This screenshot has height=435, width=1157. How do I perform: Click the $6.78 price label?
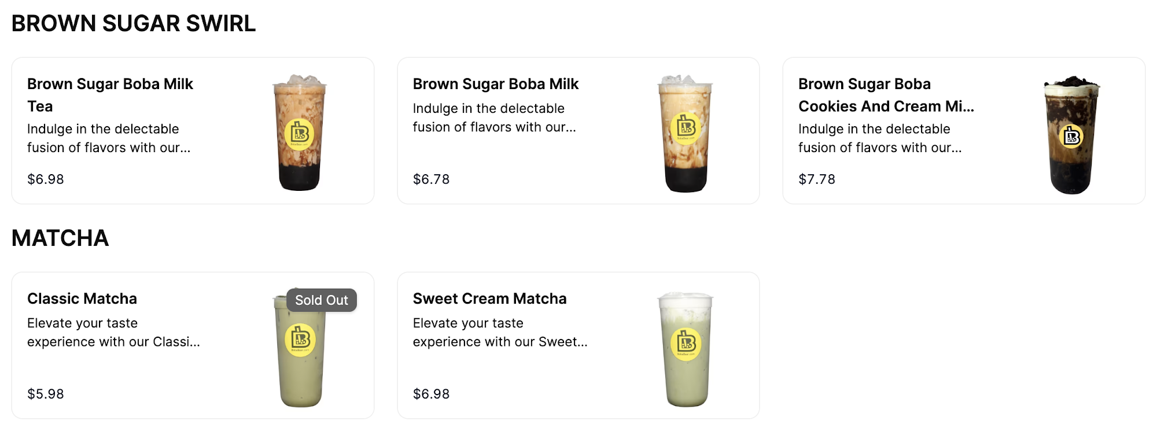pyautogui.click(x=431, y=179)
